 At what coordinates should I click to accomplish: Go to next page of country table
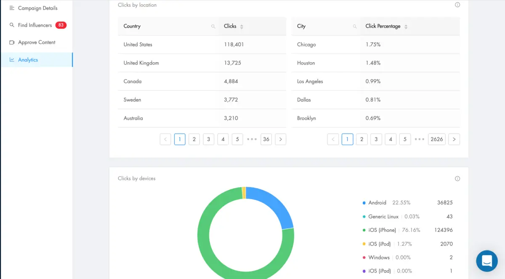[x=281, y=139]
